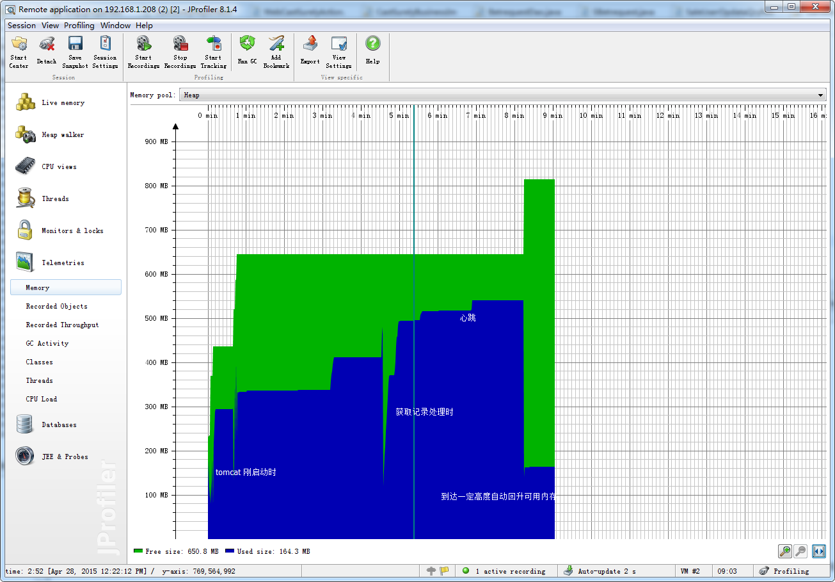Viewport: 835px width, 582px height.
Task: Click the 'VM #2' status bar entry
Action: [x=690, y=571]
